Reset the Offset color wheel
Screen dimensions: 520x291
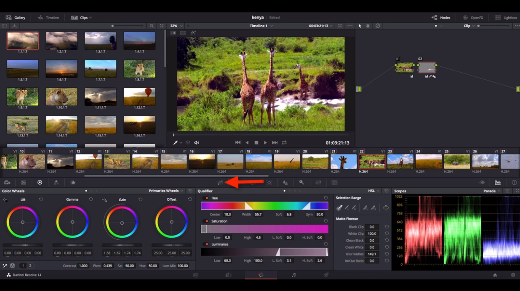(x=190, y=200)
